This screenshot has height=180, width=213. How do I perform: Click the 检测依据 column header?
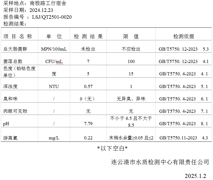(x=183, y=36)
